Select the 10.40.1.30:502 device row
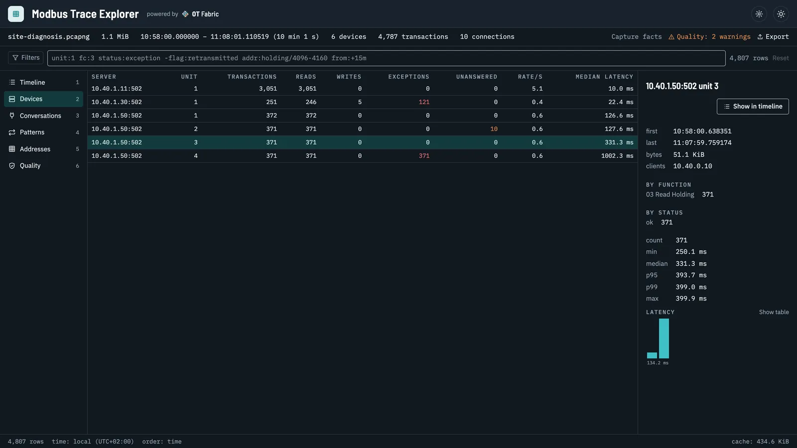 tap(363, 102)
